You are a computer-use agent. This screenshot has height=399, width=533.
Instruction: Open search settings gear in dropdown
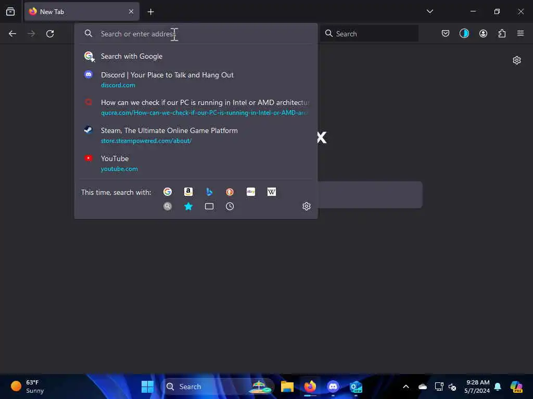306,206
